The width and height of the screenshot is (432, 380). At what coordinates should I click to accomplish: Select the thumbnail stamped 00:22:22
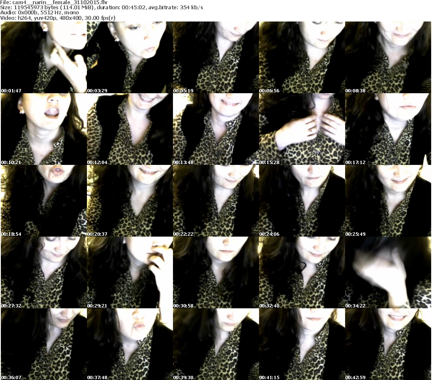[216, 201]
